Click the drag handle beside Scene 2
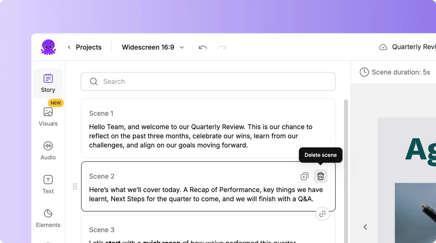The image size is (436, 243). point(75,186)
